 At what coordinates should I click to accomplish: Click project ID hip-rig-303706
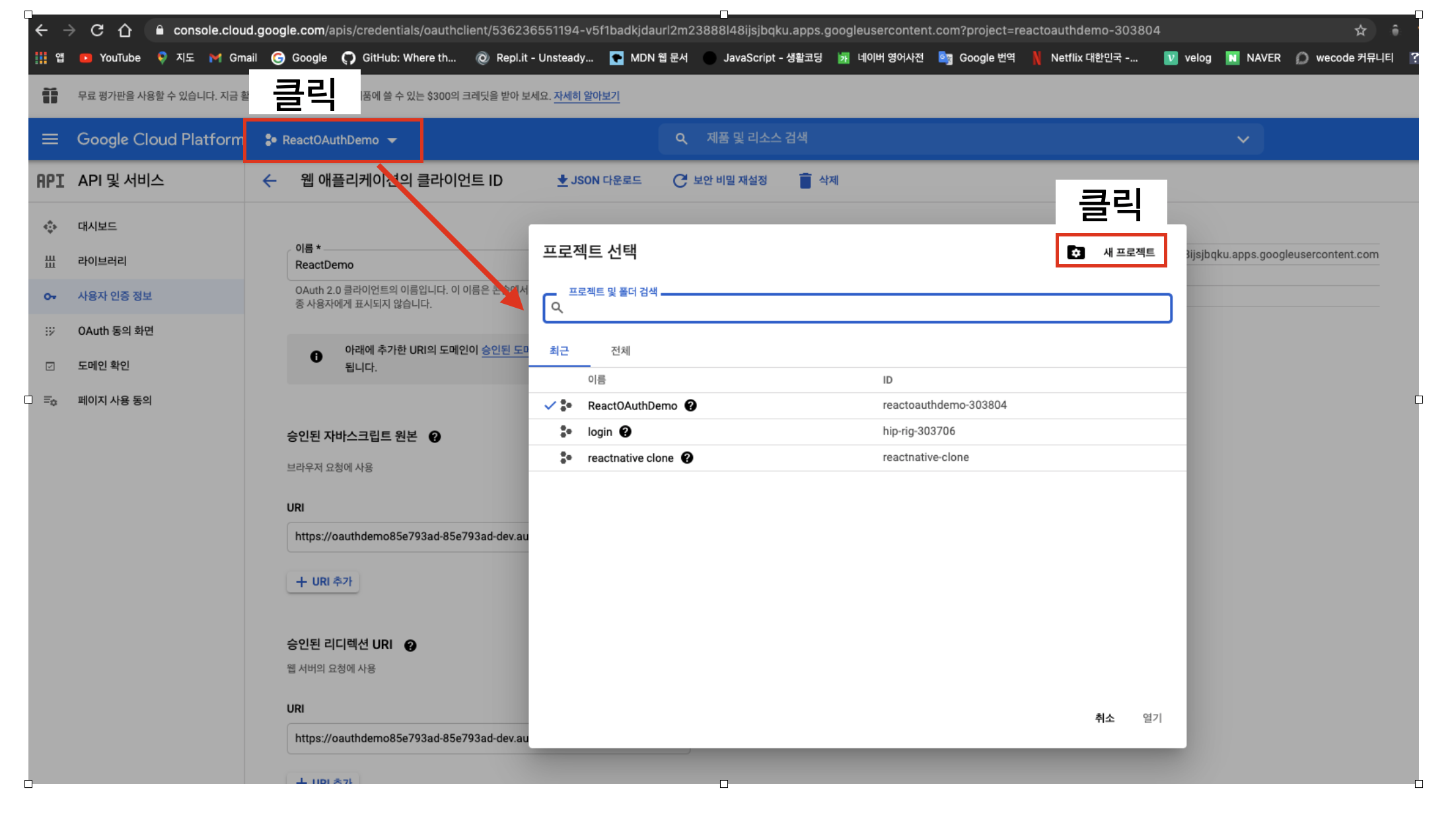[919, 431]
